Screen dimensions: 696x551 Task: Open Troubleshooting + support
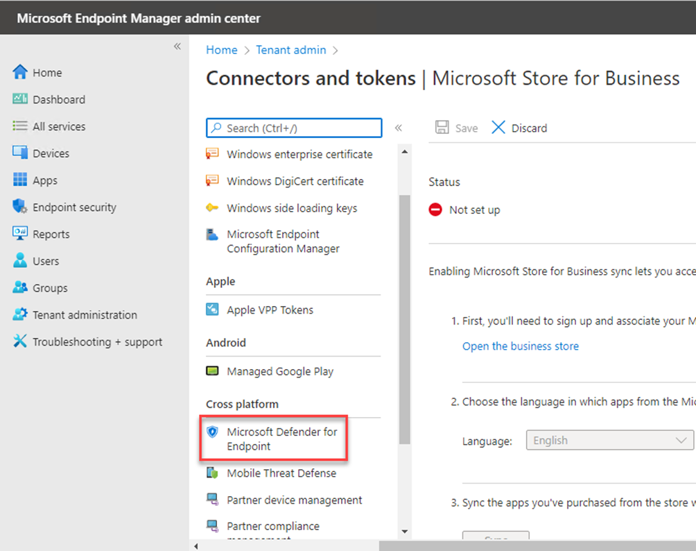point(98,341)
